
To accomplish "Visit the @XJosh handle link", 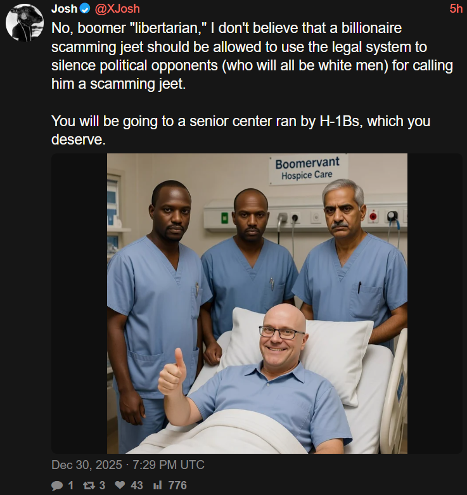I will (117, 9).
